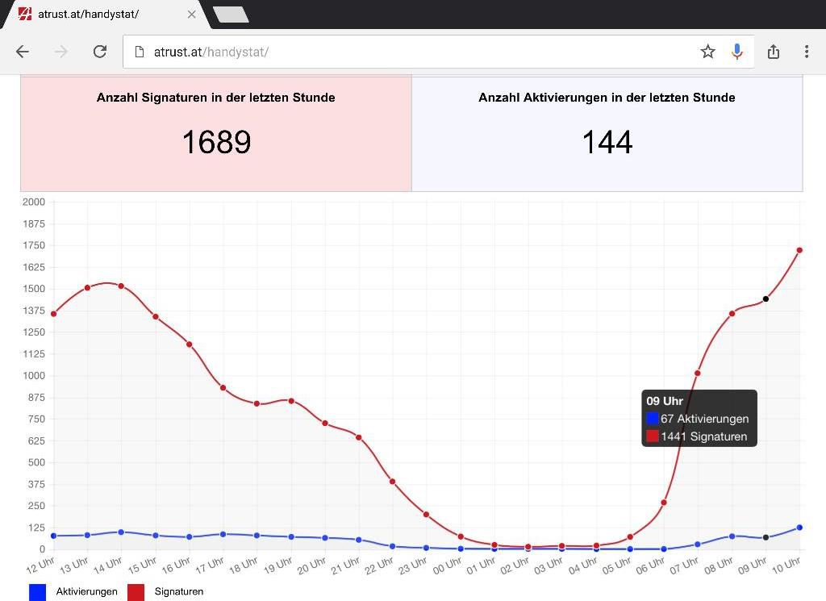This screenshot has width=826, height=601.
Task: Click the blue Aktivierungen legend swatch
Action: tap(37, 591)
